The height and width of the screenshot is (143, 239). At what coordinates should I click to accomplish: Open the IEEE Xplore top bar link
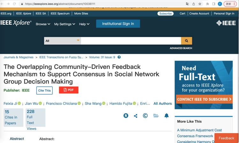pyautogui.click(x=24, y=13)
